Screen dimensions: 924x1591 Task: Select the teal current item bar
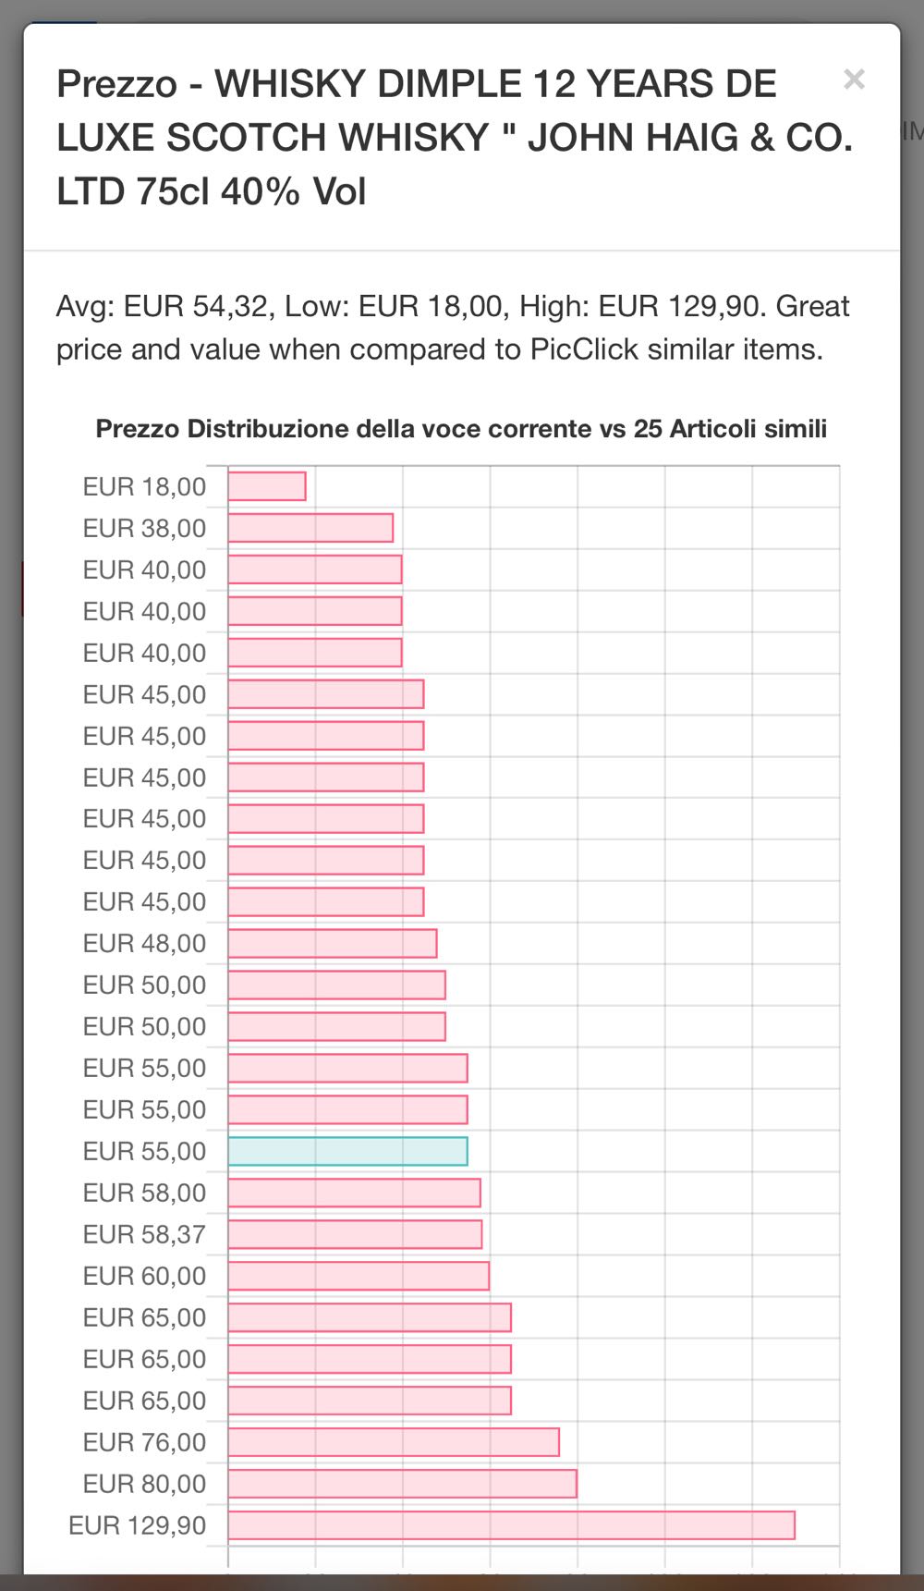click(x=347, y=1151)
